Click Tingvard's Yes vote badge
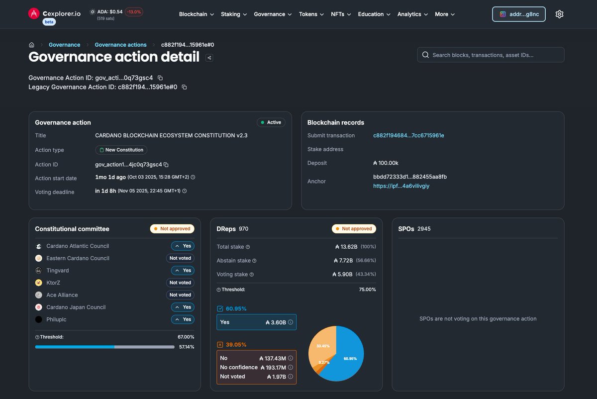Image resolution: width=597 pixels, height=399 pixels. [183, 270]
